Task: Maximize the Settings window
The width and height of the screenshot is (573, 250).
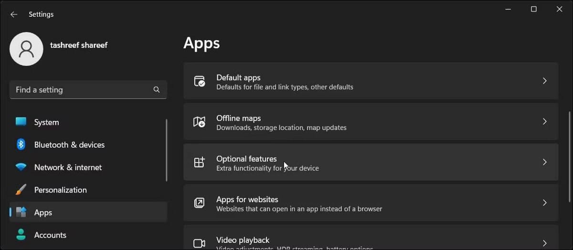Action: (534, 9)
